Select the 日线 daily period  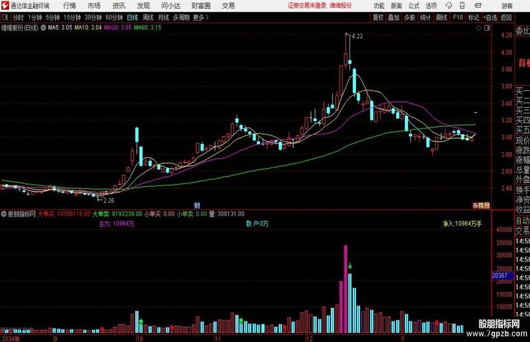tap(132, 17)
